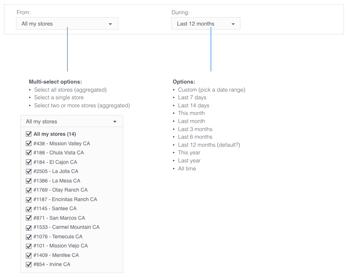This screenshot has width=349, height=277.
Task: Click the 'Last 12 months (default?)' option text
Action: (209, 145)
